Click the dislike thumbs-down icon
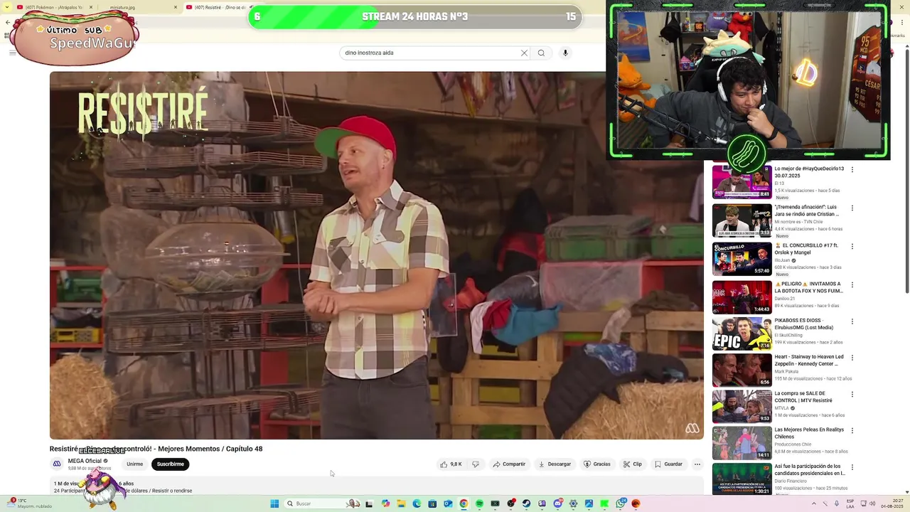The width and height of the screenshot is (910, 512). pos(476,464)
